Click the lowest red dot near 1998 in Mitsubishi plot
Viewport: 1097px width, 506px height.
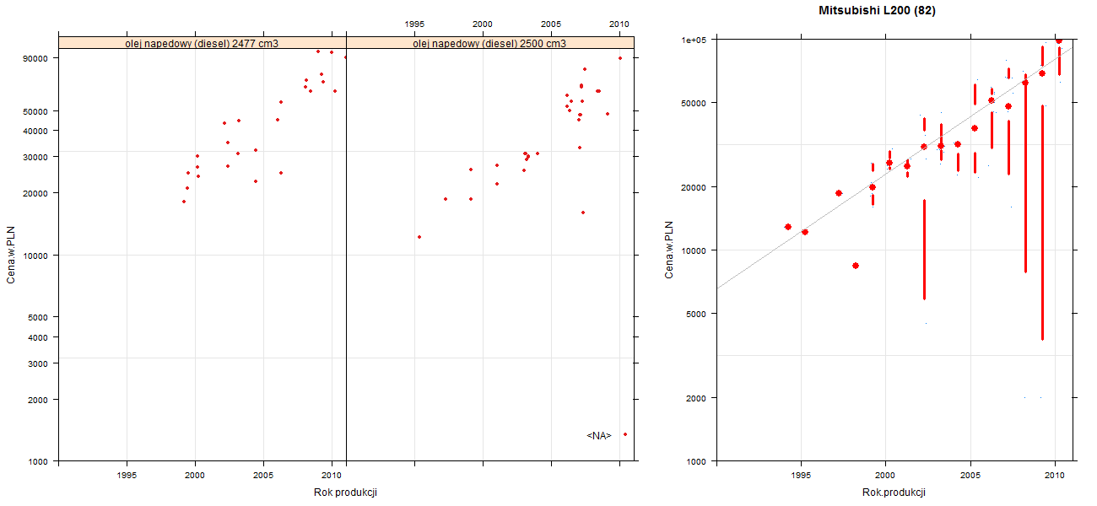point(856,266)
